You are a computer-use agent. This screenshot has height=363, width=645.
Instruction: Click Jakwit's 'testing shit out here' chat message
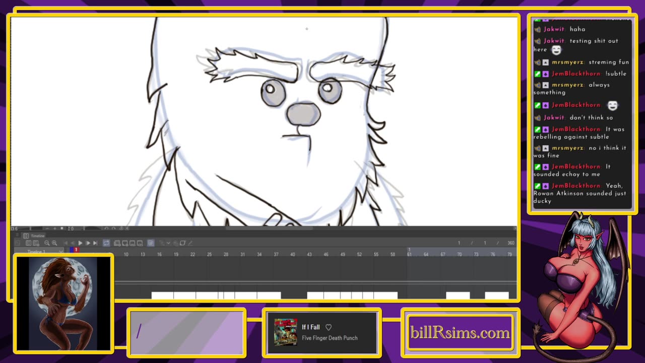point(581,45)
